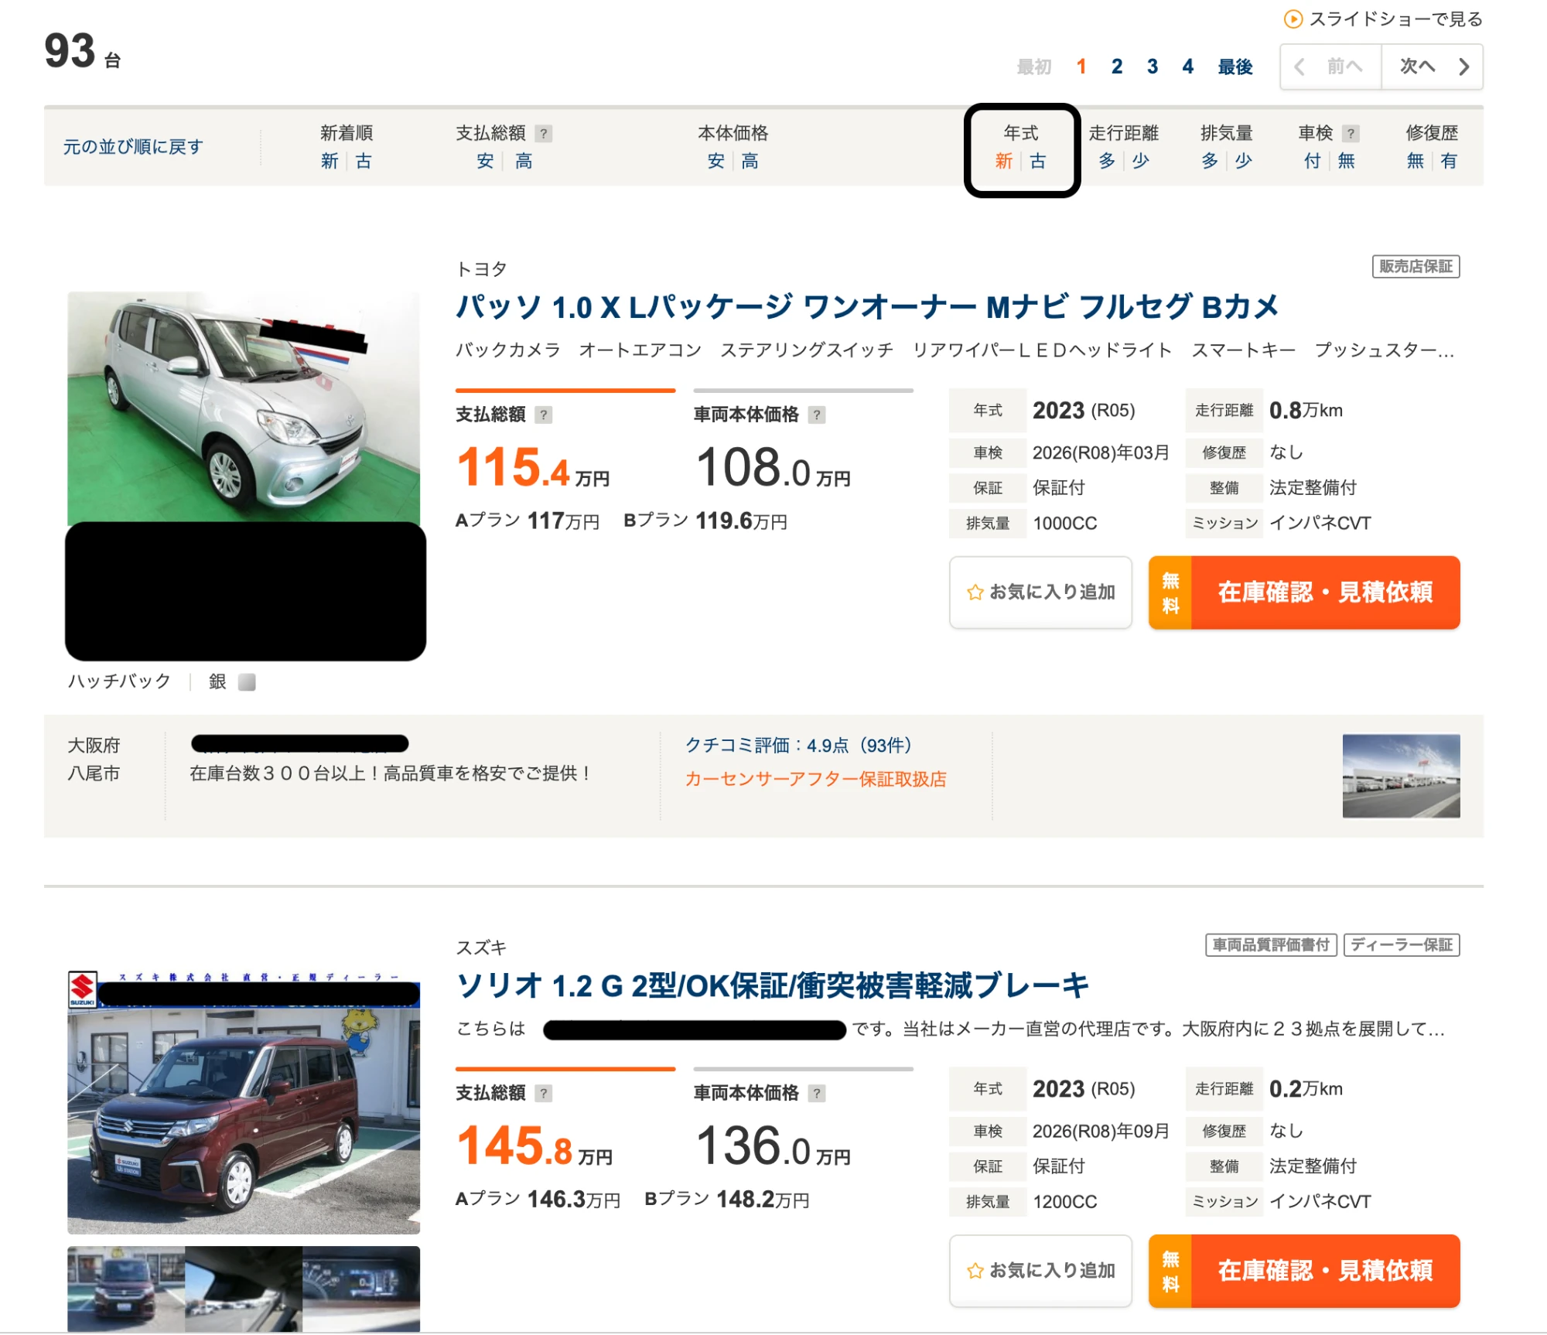Open the Osaka dealer lot photo thumbnail
Viewport: 1547px width, 1335px height.
(x=1401, y=776)
